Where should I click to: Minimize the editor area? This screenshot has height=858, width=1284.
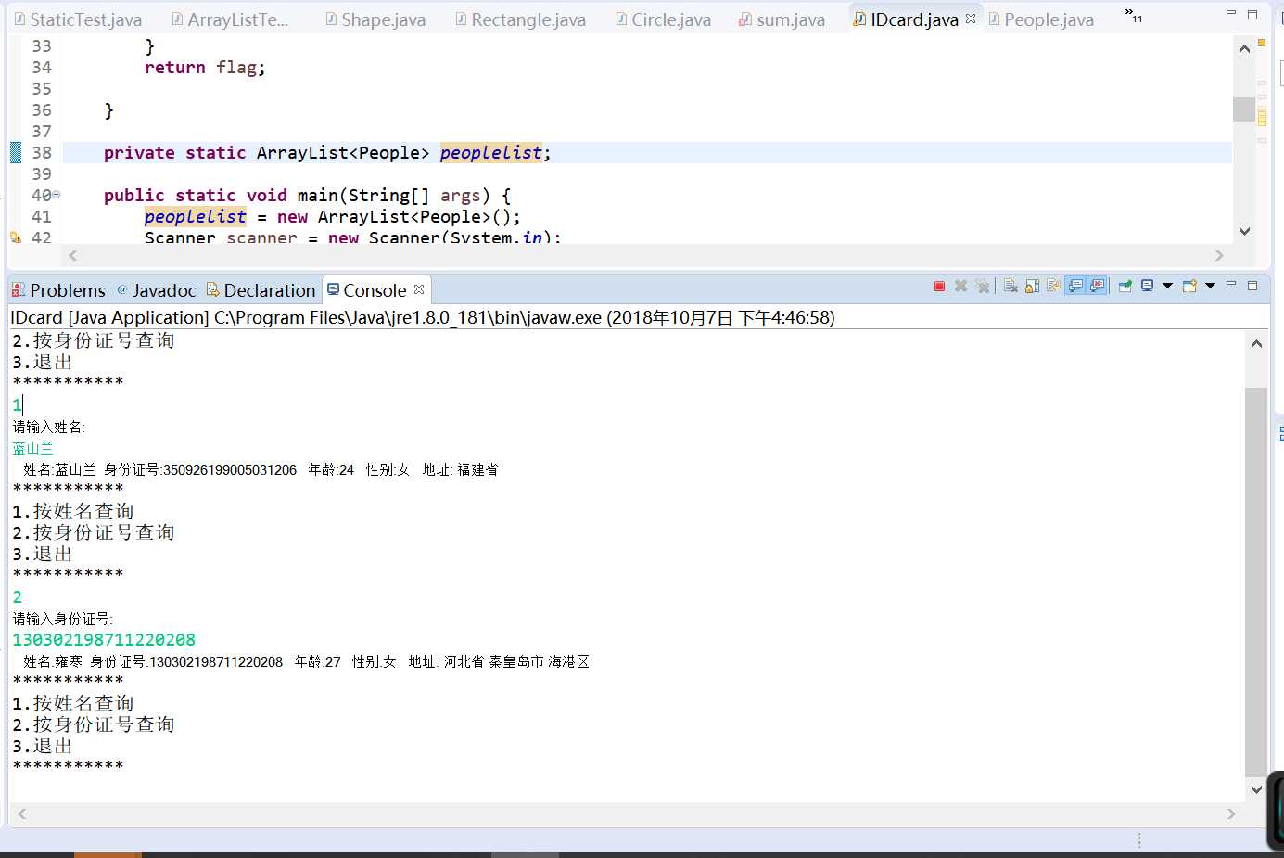1231,13
